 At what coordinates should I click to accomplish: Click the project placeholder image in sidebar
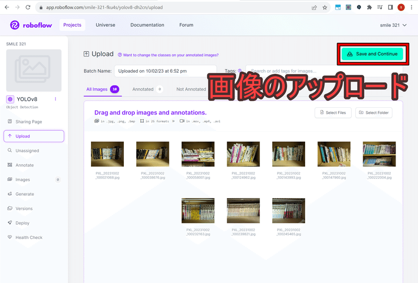click(34, 71)
